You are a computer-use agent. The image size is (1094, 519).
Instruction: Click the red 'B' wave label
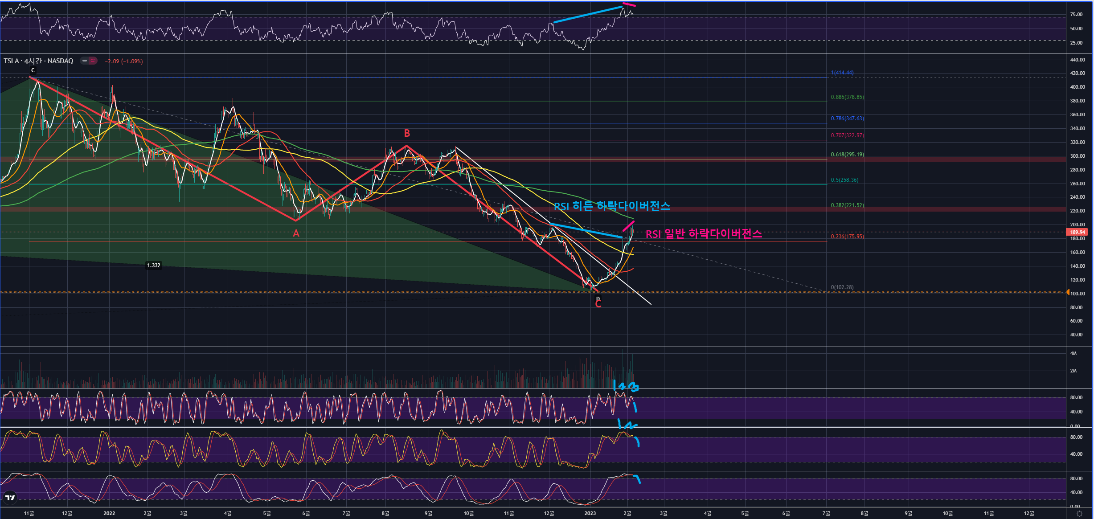pyautogui.click(x=406, y=133)
